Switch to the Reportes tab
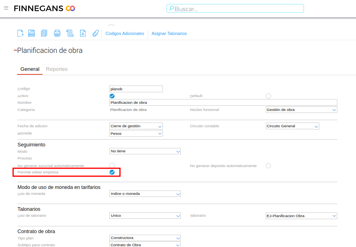 (57, 69)
